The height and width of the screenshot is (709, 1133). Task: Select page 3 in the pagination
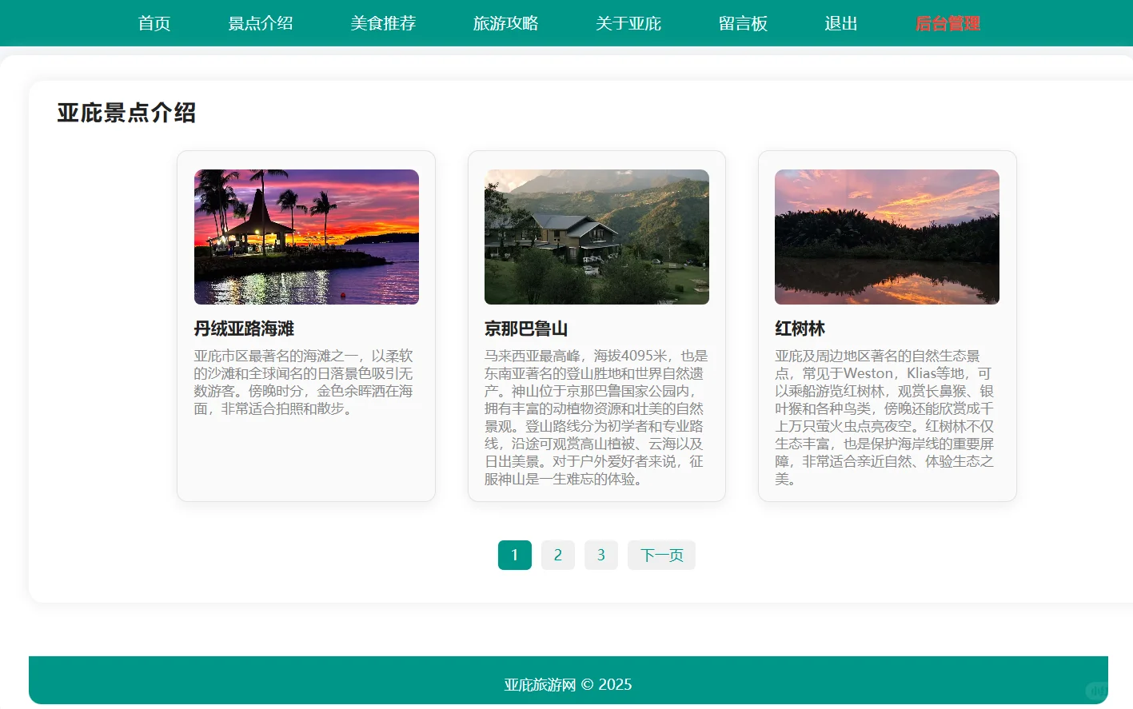(x=601, y=555)
